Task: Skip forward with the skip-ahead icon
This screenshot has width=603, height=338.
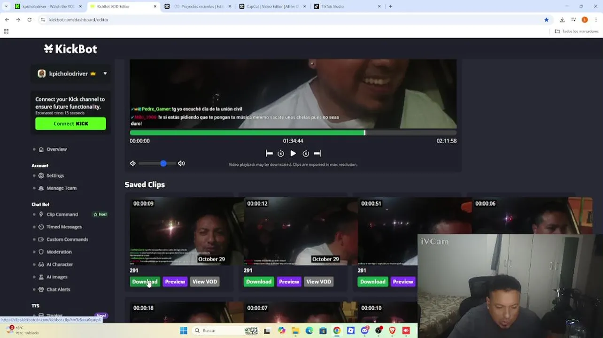Action: [x=306, y=154]
